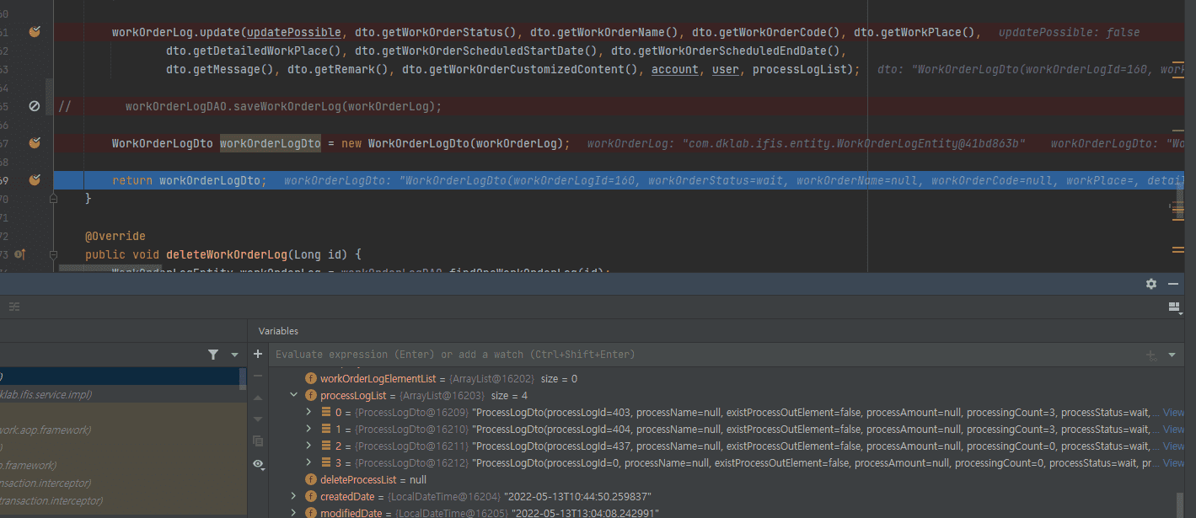
Task: Click View link for processLogId=437 row
Action: [1173, 446]
